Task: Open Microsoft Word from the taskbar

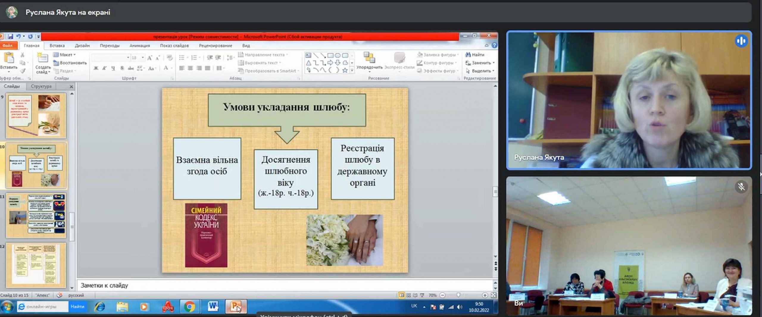Action: [x=213, y=307]
